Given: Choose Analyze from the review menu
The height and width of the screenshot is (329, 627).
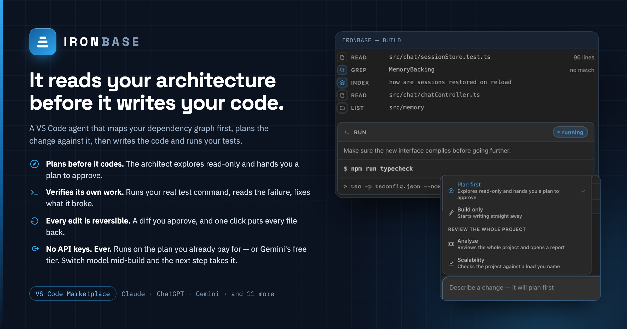Looking at the screenshot, I should [517, 244].
